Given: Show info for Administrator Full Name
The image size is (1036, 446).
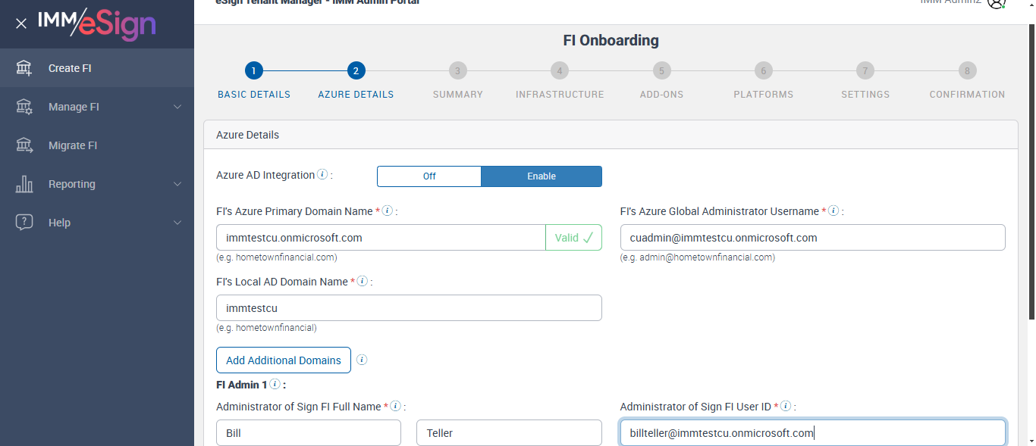Looking at the screenshot, I should point(395,406).
